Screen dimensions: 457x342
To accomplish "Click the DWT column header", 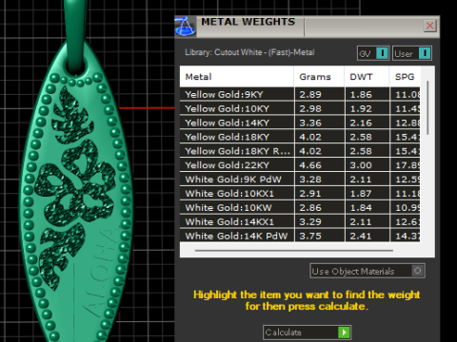I will pyautogui.click(x=367, y=77).
